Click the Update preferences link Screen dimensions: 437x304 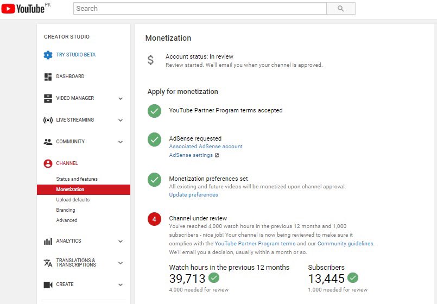(193, 195)
